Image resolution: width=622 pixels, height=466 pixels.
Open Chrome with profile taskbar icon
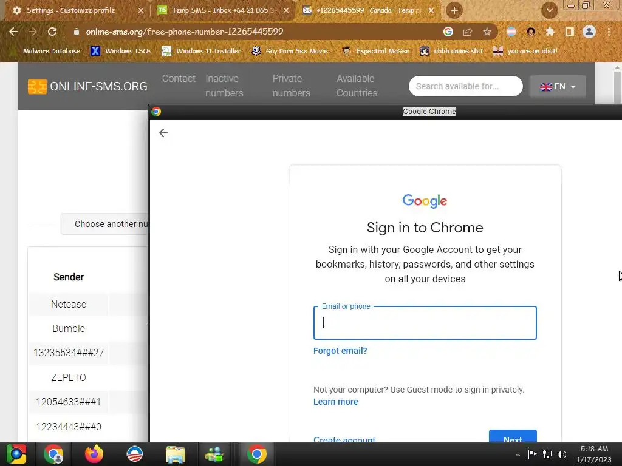[x=53, y=454]
